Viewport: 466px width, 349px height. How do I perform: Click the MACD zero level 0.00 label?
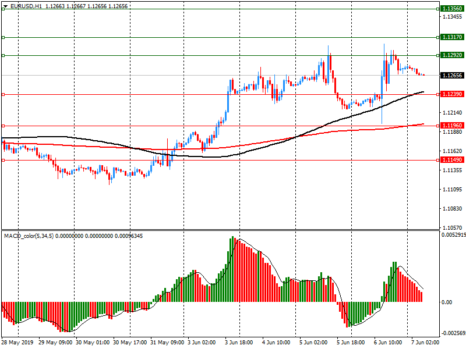click(x=447, y=302)
